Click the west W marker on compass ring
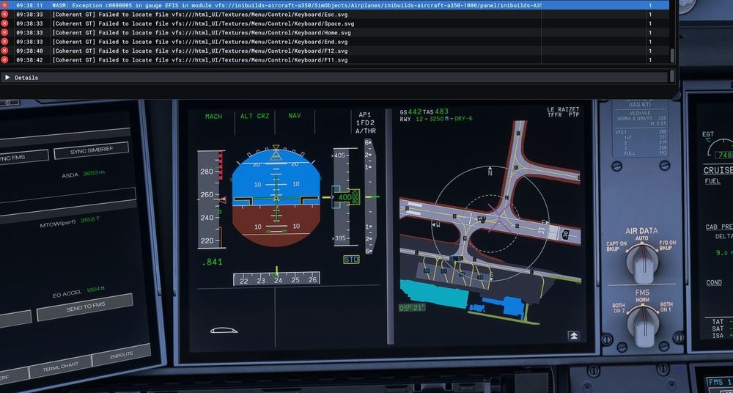The height and width of the screenshot is (393, 733). pos(438,225)
